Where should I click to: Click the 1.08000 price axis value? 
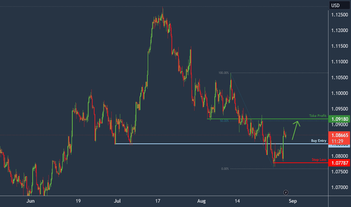click(340, 156)
